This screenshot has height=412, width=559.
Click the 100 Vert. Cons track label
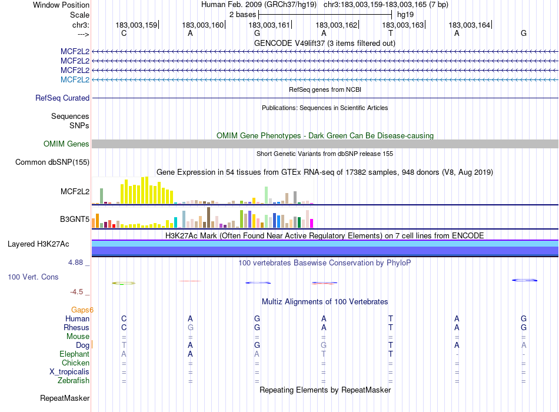pos(33,277)
